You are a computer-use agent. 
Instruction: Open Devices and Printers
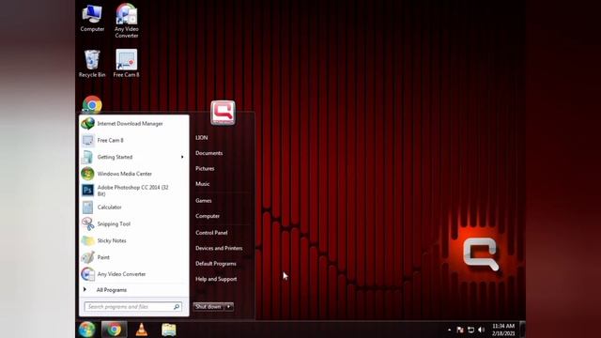point(219,248)
